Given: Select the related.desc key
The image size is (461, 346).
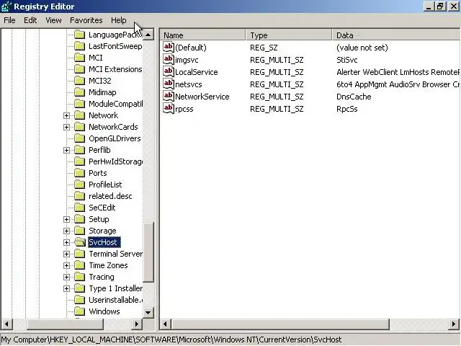Looking at the screenshot, I should coord(110,196).
